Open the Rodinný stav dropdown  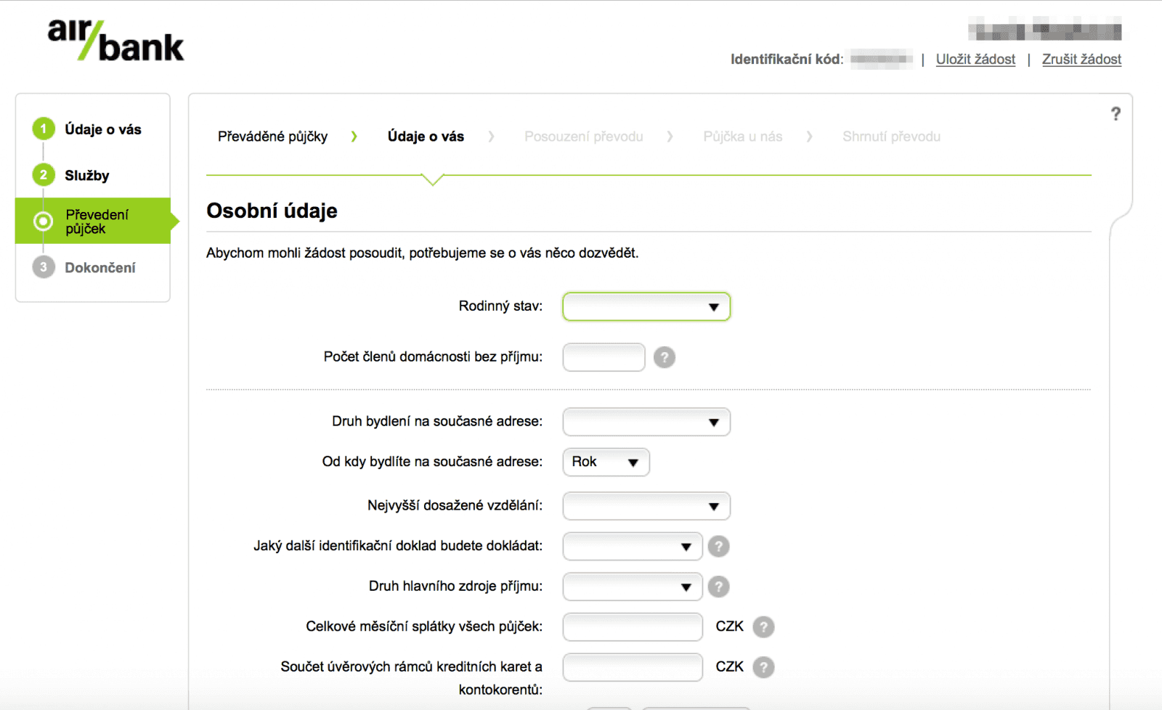click(646, 306)
